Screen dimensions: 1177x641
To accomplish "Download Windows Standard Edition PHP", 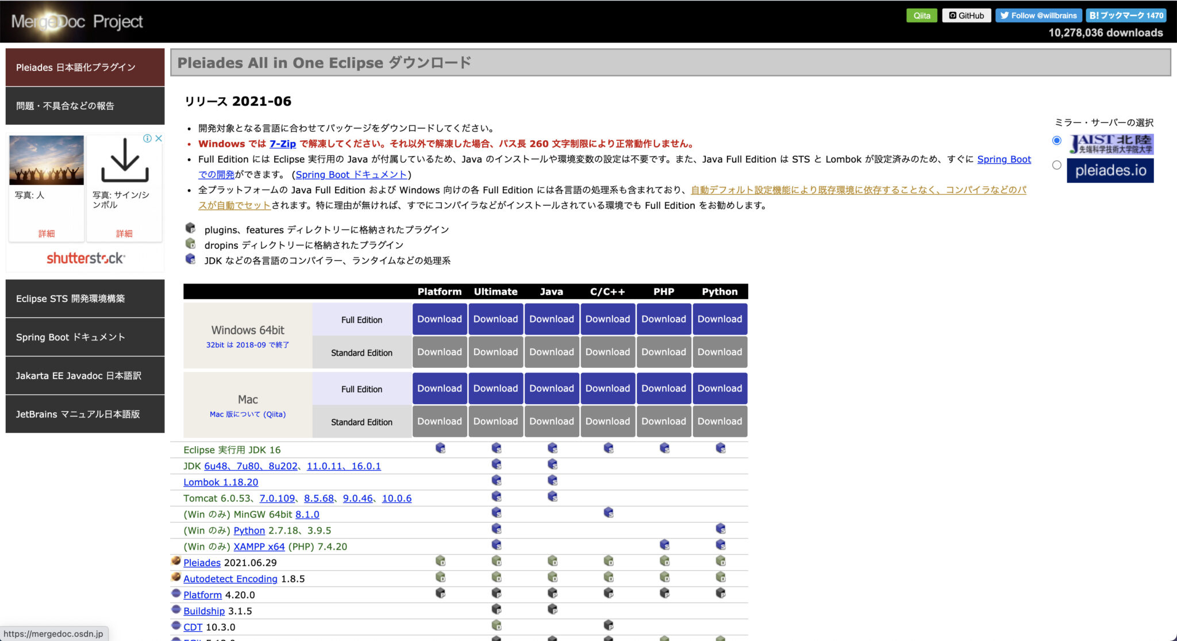I will (664, 352).
